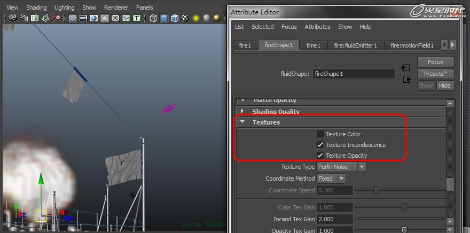Click the yellow center move manipulator handle
470x233 pixels.
coord(41,216)
